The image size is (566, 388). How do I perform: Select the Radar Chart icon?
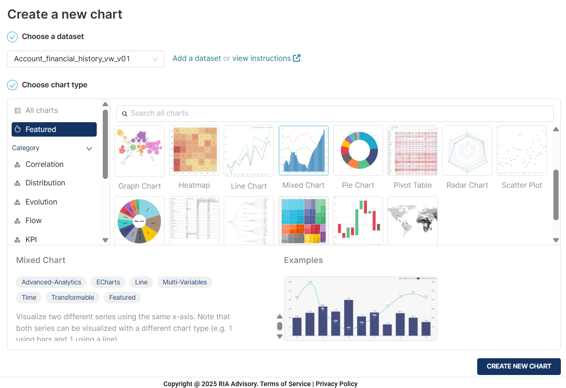[x=467, y=151]
